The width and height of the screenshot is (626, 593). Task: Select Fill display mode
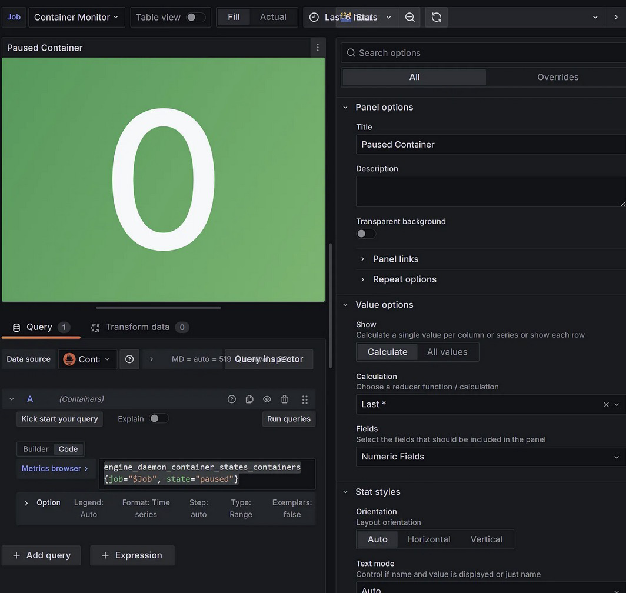234,17
